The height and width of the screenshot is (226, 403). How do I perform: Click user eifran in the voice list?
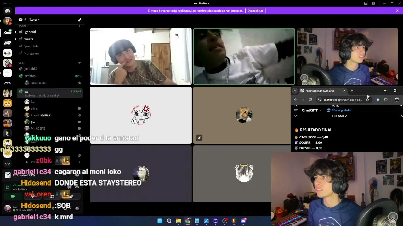pyautogui.click(x=53, y=109)
